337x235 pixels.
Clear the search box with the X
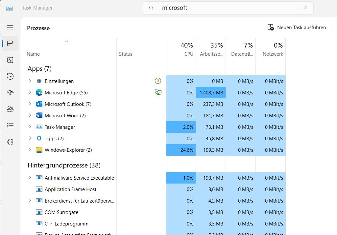click(305, 8)
